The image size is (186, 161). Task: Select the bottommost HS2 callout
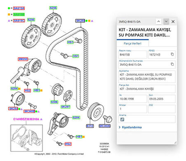(68, 144)
